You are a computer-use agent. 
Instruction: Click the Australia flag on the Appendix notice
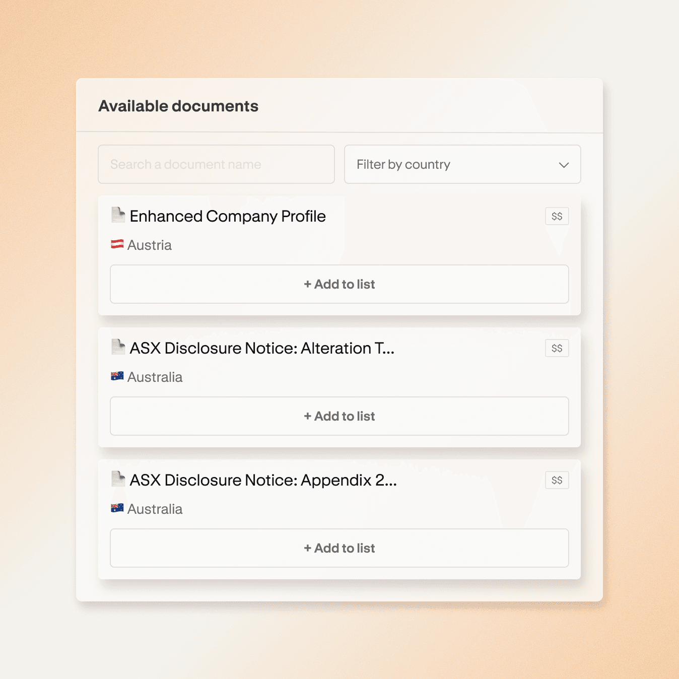(x=117, y=508)
